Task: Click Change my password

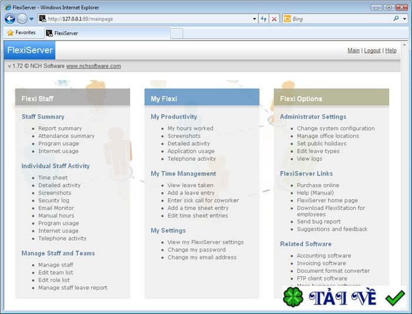Action: (x=197, y=250)
